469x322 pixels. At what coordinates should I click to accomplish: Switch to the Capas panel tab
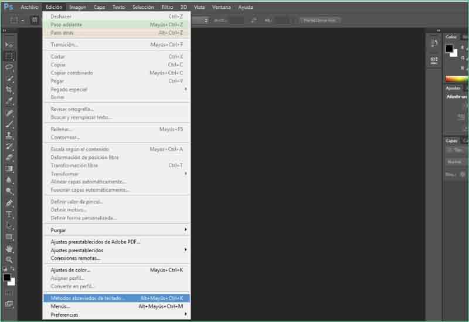pos(451,141)
